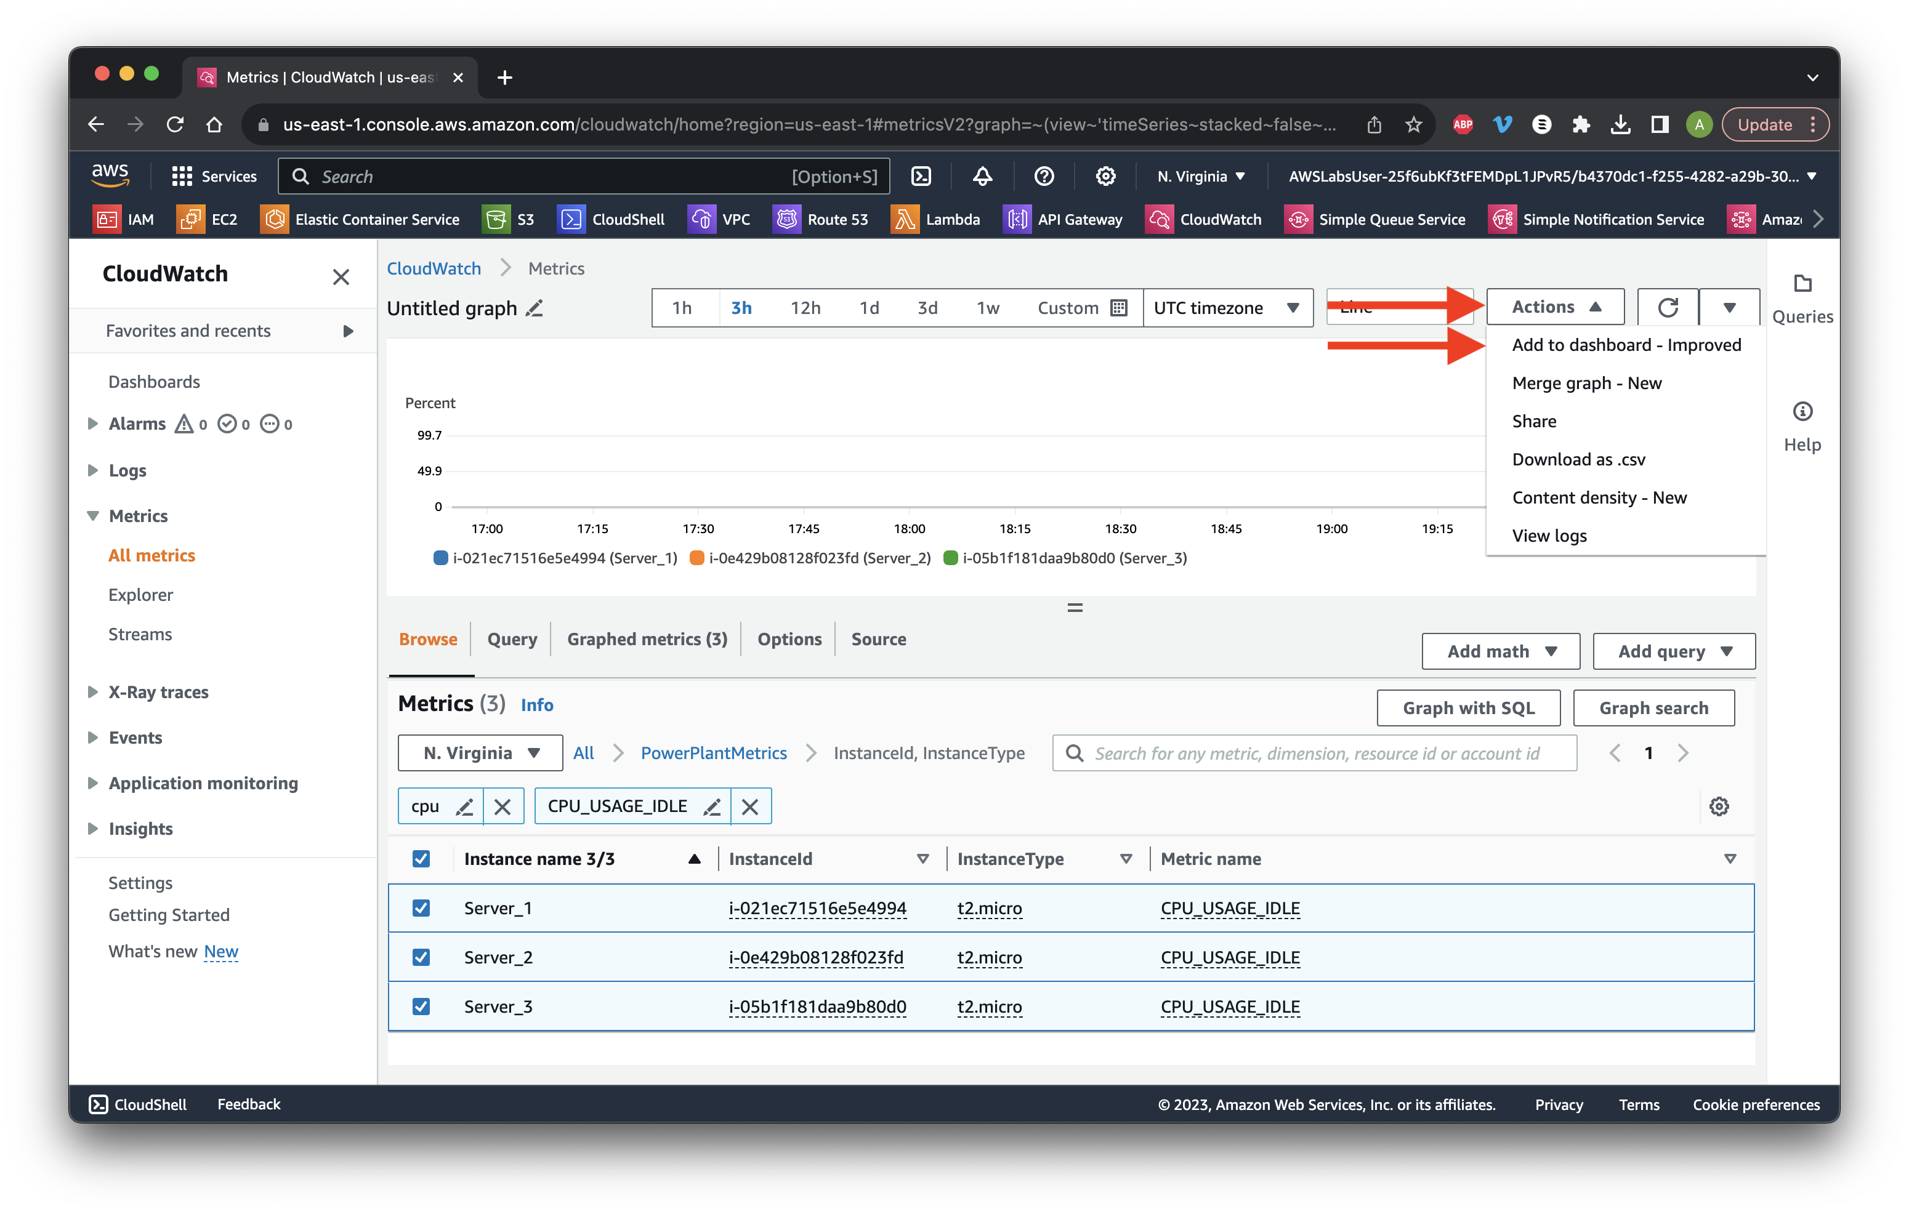This screenshot has width=1909, height=1214.
Task: Click the AWS logo home icon
Action: pyautogui.click(x=110, y=175)
